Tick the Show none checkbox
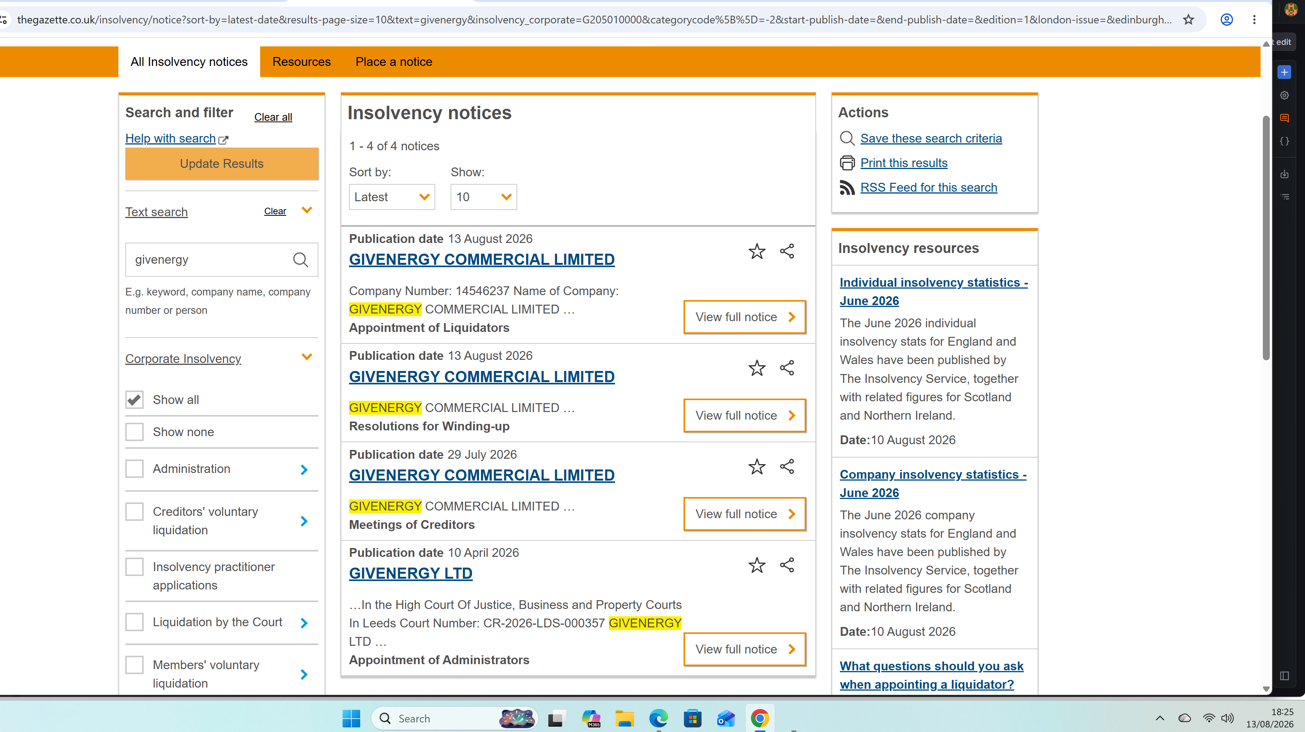Image resolution: width=1305 pixels, height=732 pixels. coord(134,432)
